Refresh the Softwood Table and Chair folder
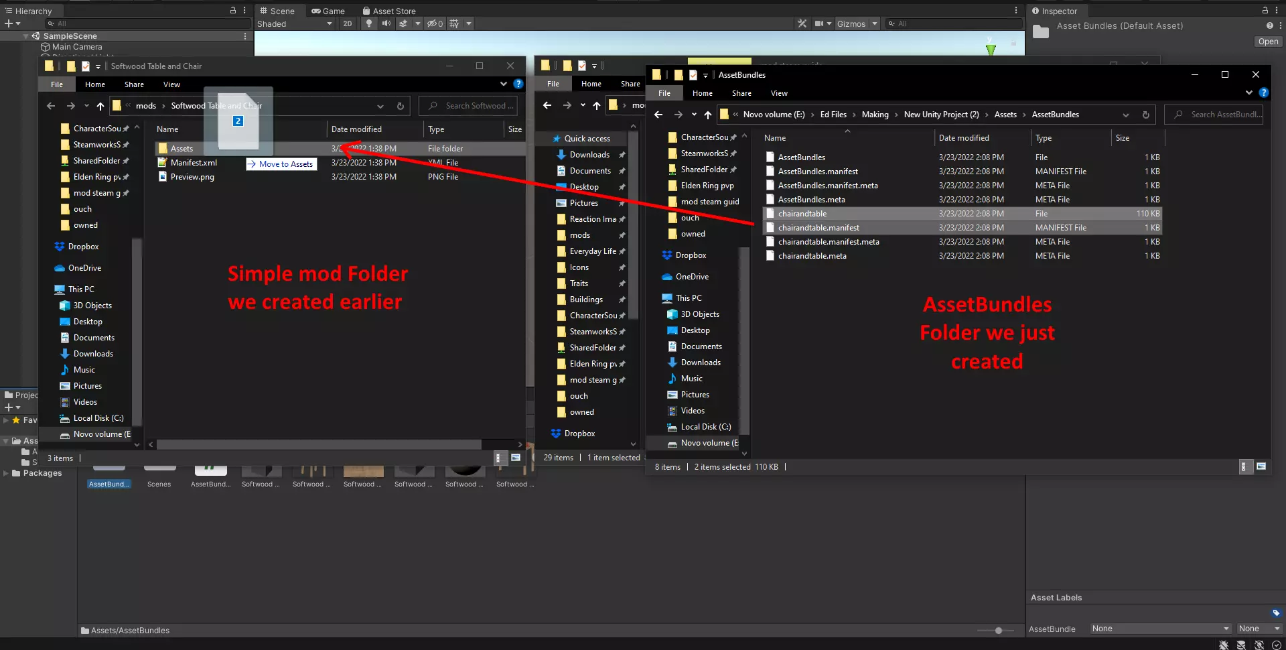 (400, 106)
